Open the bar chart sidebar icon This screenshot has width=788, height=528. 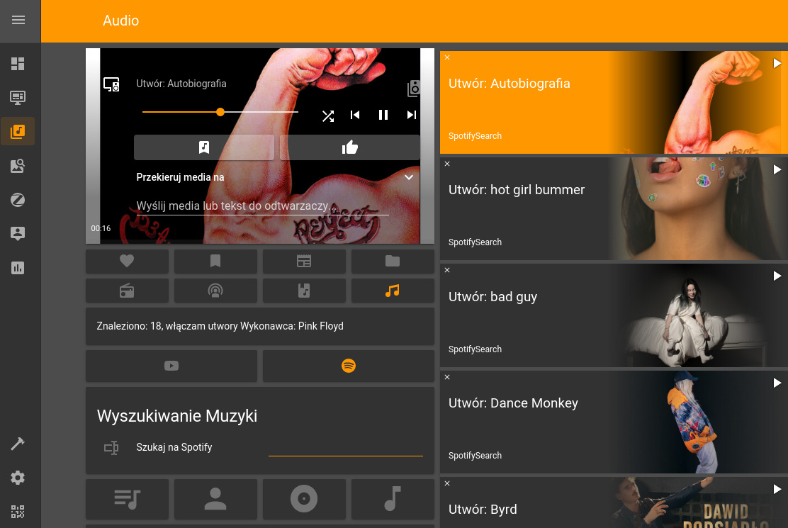click(18, 268)
